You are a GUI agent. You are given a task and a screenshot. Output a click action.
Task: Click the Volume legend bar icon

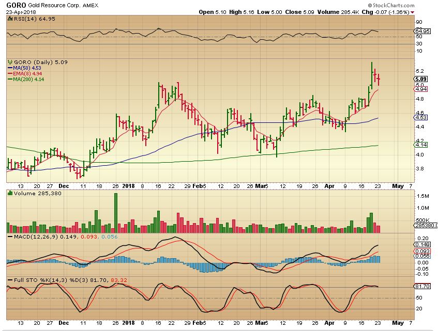pyautogui.click(x=10, y=193)
